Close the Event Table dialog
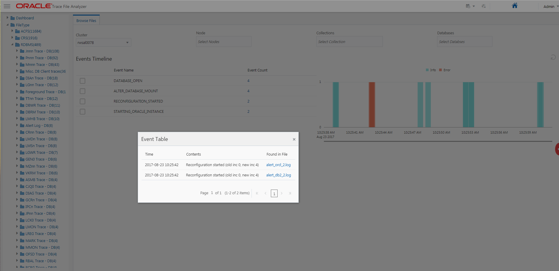The image size is (559, 271). pos(294,139)
